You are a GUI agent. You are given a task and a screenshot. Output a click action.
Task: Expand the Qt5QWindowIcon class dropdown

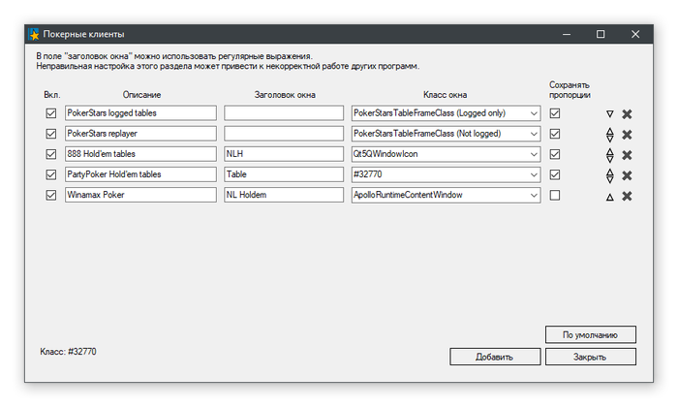pyautogui.click(x=533, y=154)
